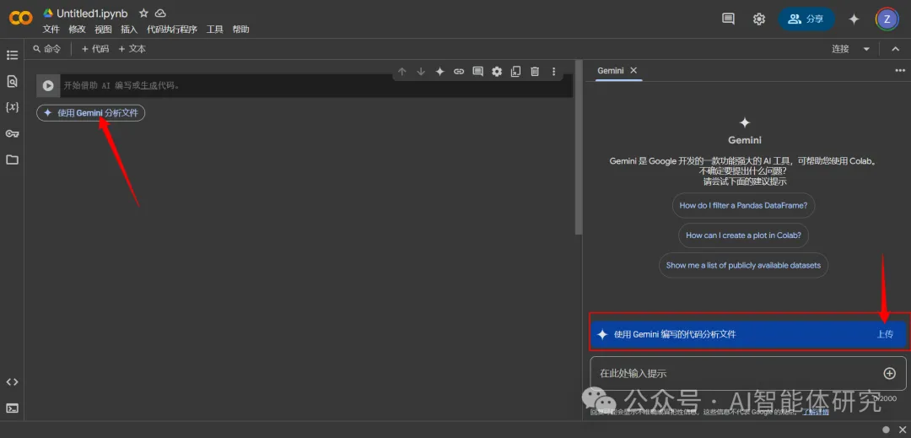Open settings gear in top header
Image resolution: width=911 pixels, height=438 pixels.
(x=759, y=19)
